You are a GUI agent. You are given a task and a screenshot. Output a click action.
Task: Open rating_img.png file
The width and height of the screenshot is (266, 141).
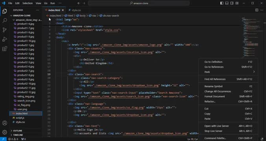click(x=26, y=96)
